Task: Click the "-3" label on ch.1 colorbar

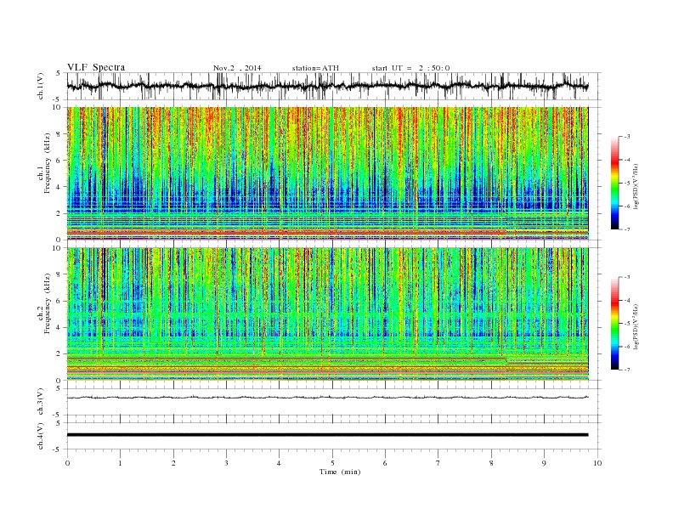Action: (626, 137)
